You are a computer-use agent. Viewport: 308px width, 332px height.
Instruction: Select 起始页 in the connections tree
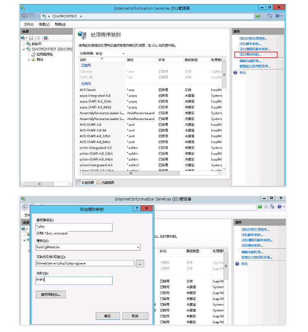click(x=36, y=44)
